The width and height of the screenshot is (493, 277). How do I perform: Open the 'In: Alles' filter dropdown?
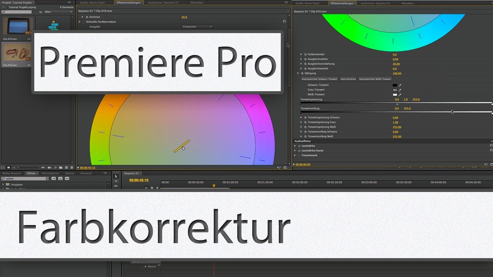point(58,12)
